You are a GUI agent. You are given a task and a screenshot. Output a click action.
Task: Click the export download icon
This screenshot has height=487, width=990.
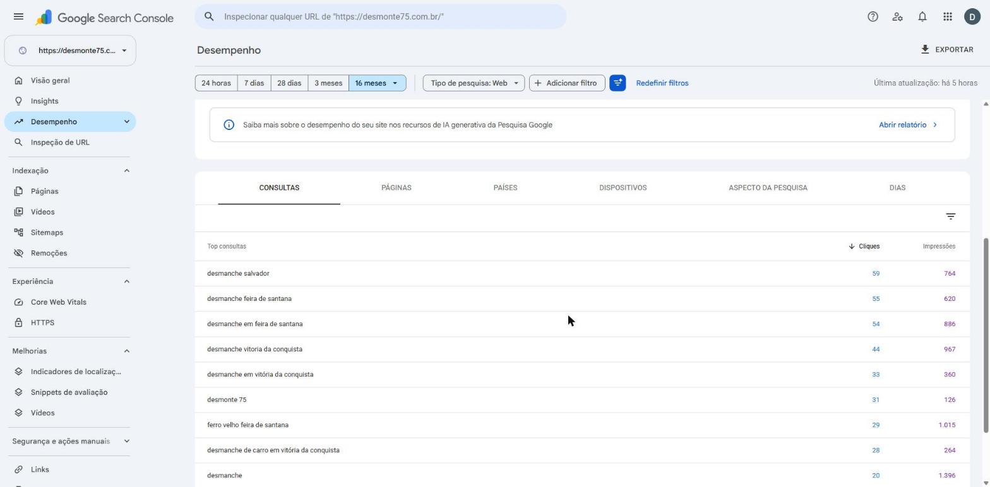click(925, 49)
